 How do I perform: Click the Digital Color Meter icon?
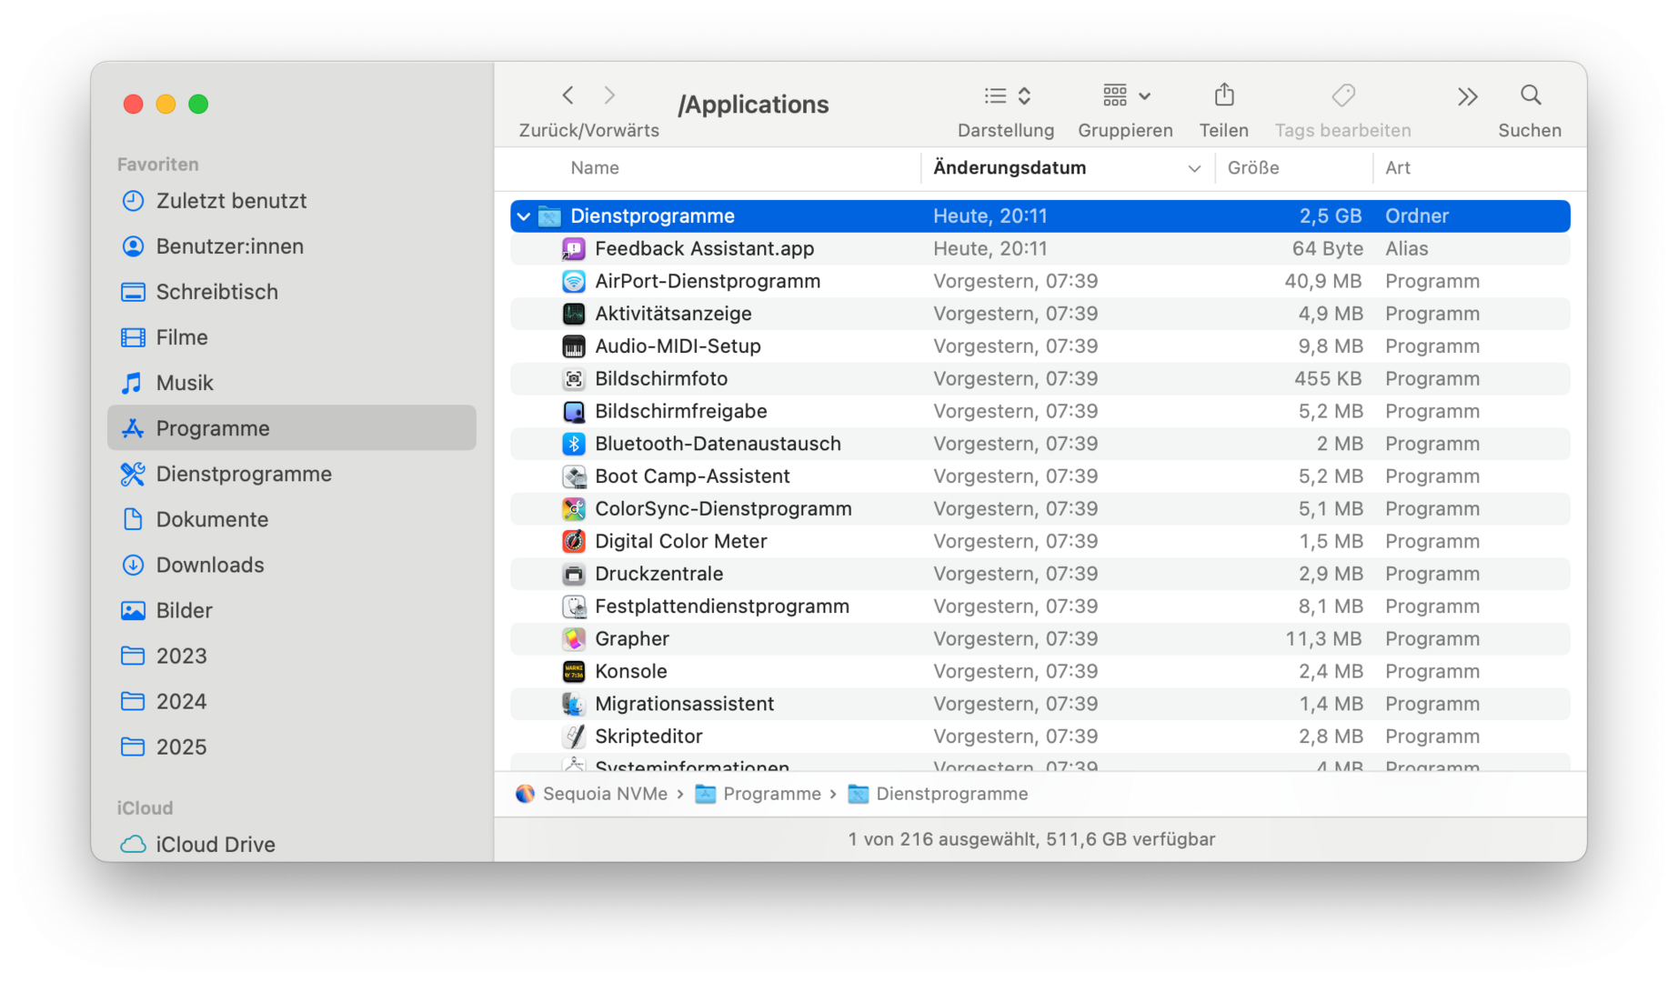tap(574, 542)
